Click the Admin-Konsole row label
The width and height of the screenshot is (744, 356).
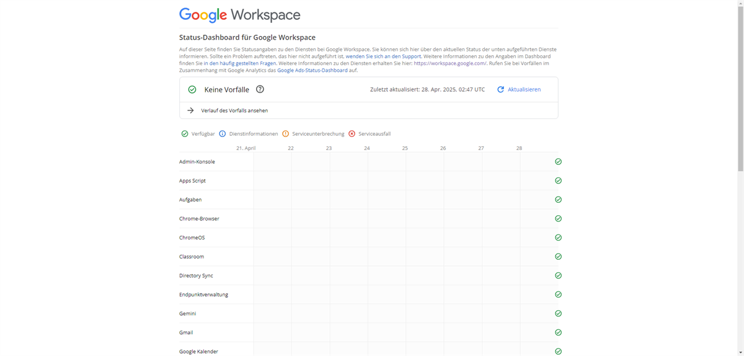pos(197,161)
